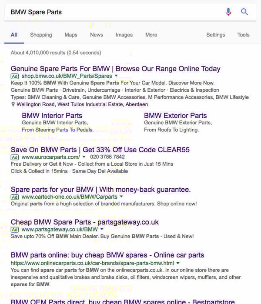261x304 pixels.
Task: Open the BMW Interior Parts sitelink
Action: click(52, 116)
